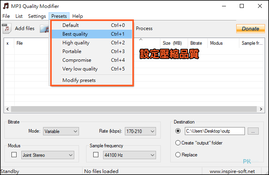Choose the High quality preset
269x175 pixels.
pyautogui.click(x=92, y=43)
